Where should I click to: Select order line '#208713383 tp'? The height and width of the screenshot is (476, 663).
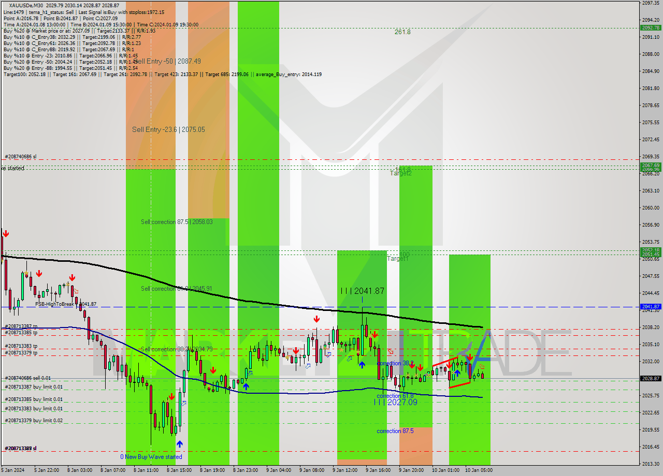pyautogui.click(x=21, y=346)
